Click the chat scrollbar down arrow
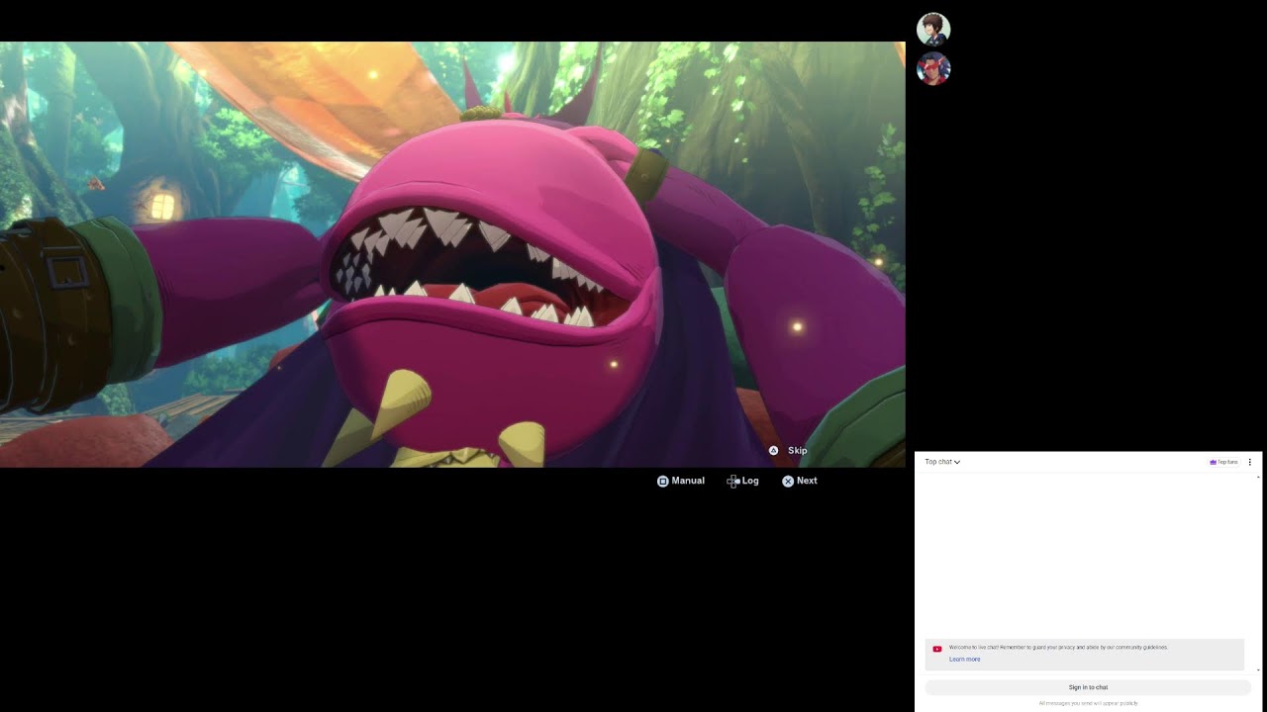This screenshot has width=1267, height=712. 1259,669
